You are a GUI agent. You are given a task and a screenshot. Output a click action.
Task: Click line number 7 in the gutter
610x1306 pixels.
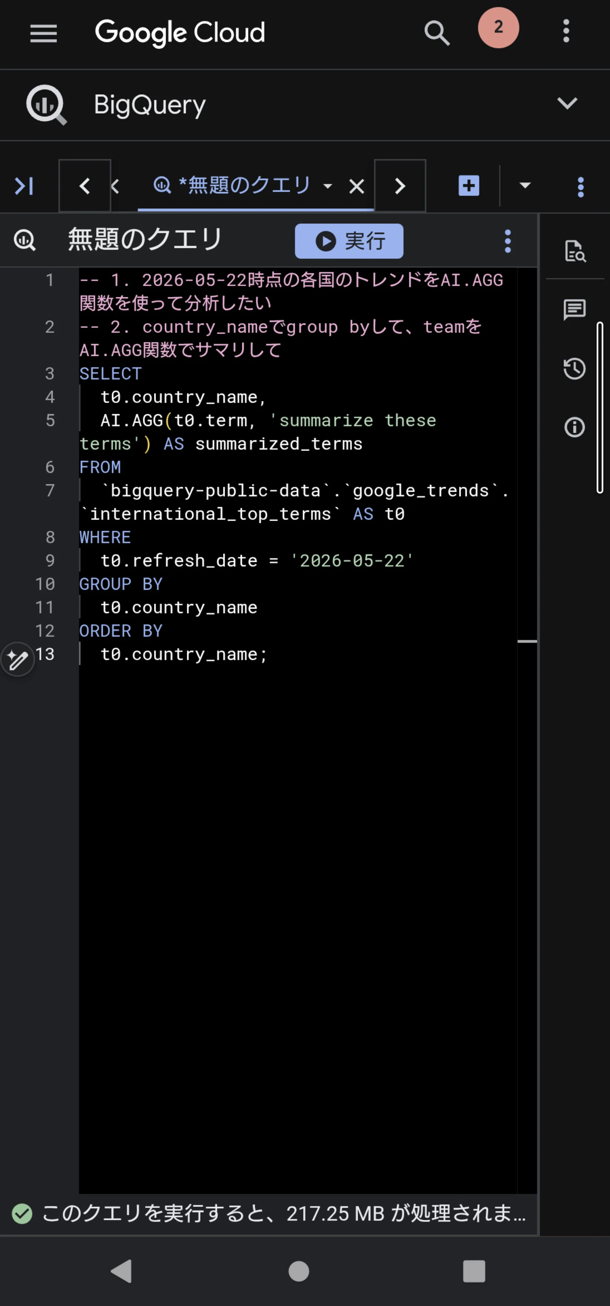50,490
